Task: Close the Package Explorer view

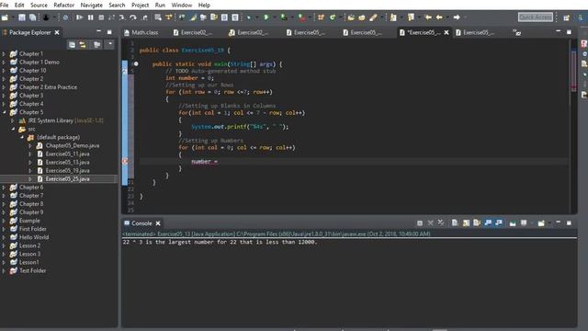Action: tap(57, 33)
